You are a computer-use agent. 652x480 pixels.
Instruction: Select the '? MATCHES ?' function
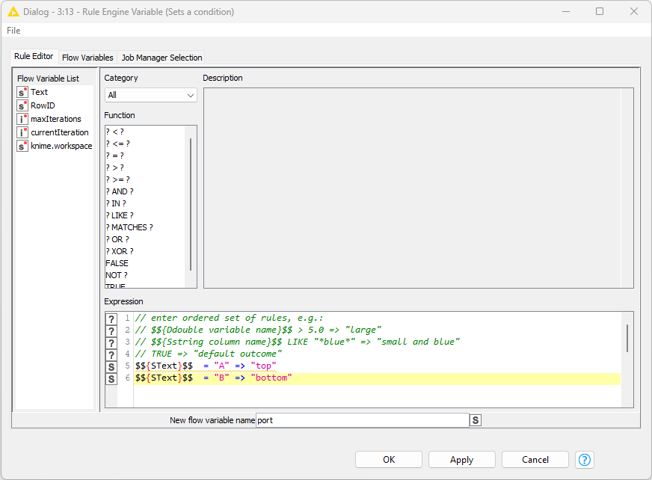click(129, 227)
